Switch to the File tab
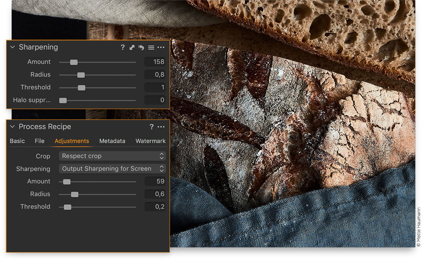 pos(39,141)
